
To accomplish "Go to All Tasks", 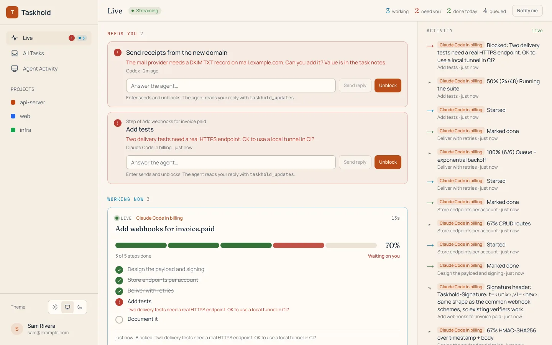I will [x=49, y=53].
